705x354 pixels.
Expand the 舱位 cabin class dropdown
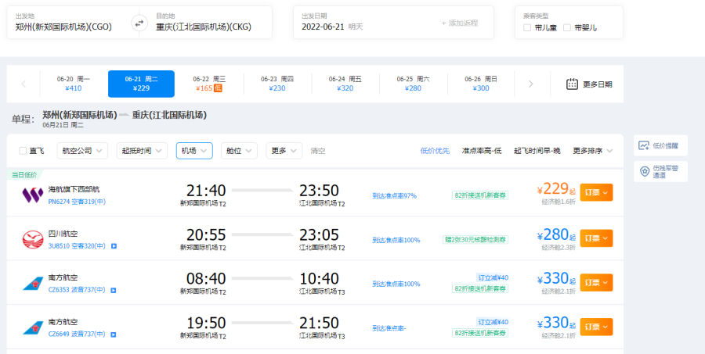[240, 151]
